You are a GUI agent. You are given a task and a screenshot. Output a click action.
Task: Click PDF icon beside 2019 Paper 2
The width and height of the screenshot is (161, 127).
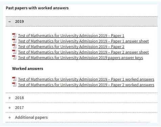[14, 46]
